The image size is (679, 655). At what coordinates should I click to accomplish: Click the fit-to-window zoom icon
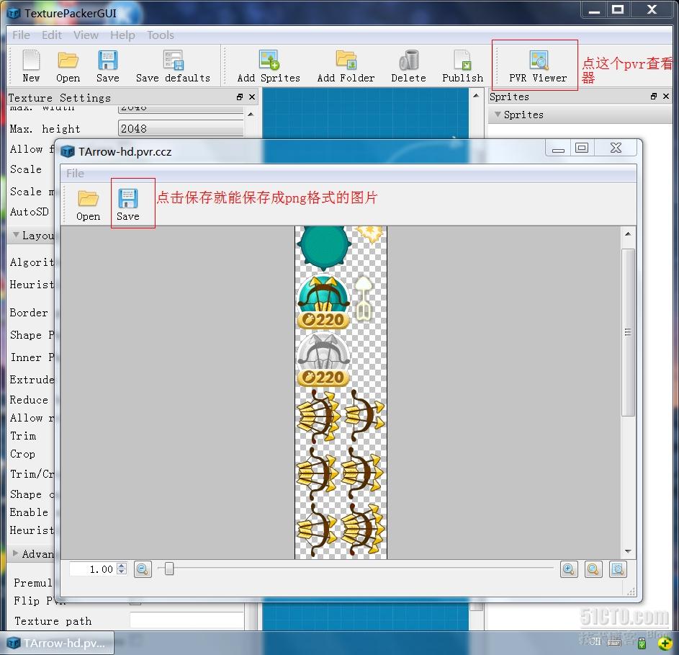[x=618, y=569]
